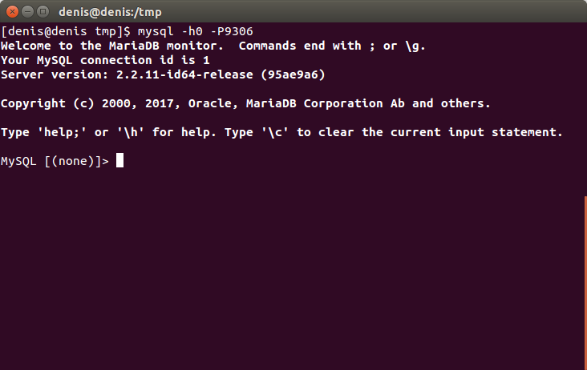Click the MySQL [(none)]> prompt text
587x370 pixels.
click(55, 161)
